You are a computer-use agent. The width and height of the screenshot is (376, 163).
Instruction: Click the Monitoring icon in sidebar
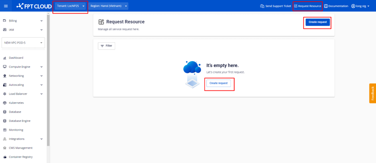pyautogui.click(x=5, y=130)
